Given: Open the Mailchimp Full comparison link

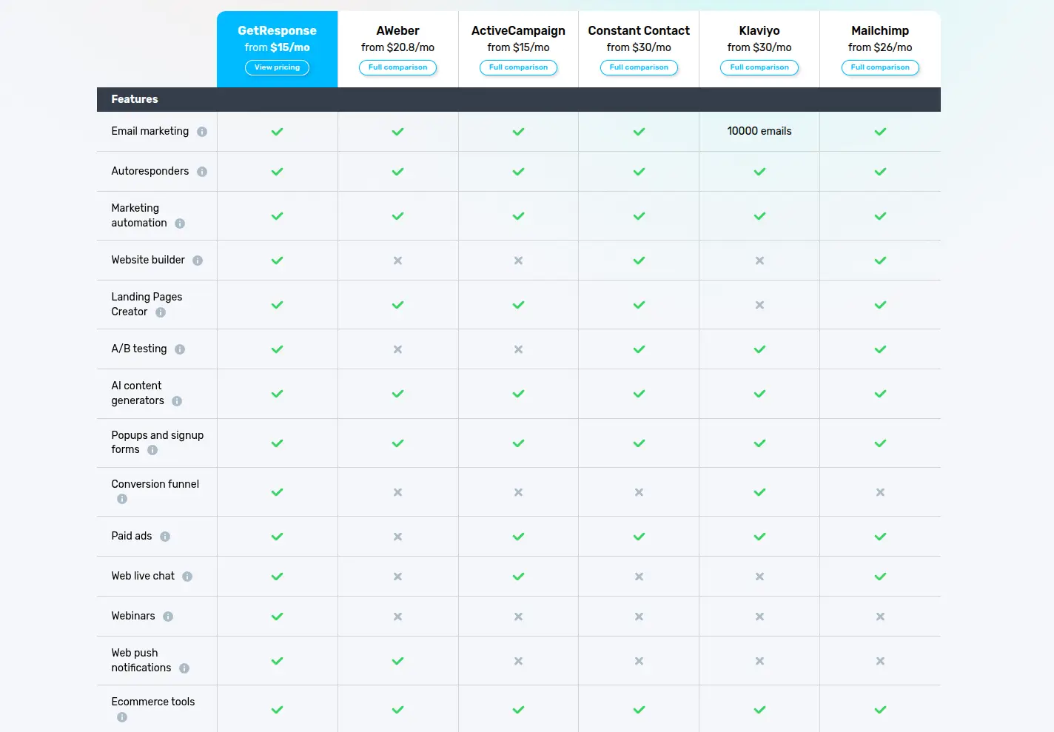Looking at the screenshot, I should click(880, 67).
